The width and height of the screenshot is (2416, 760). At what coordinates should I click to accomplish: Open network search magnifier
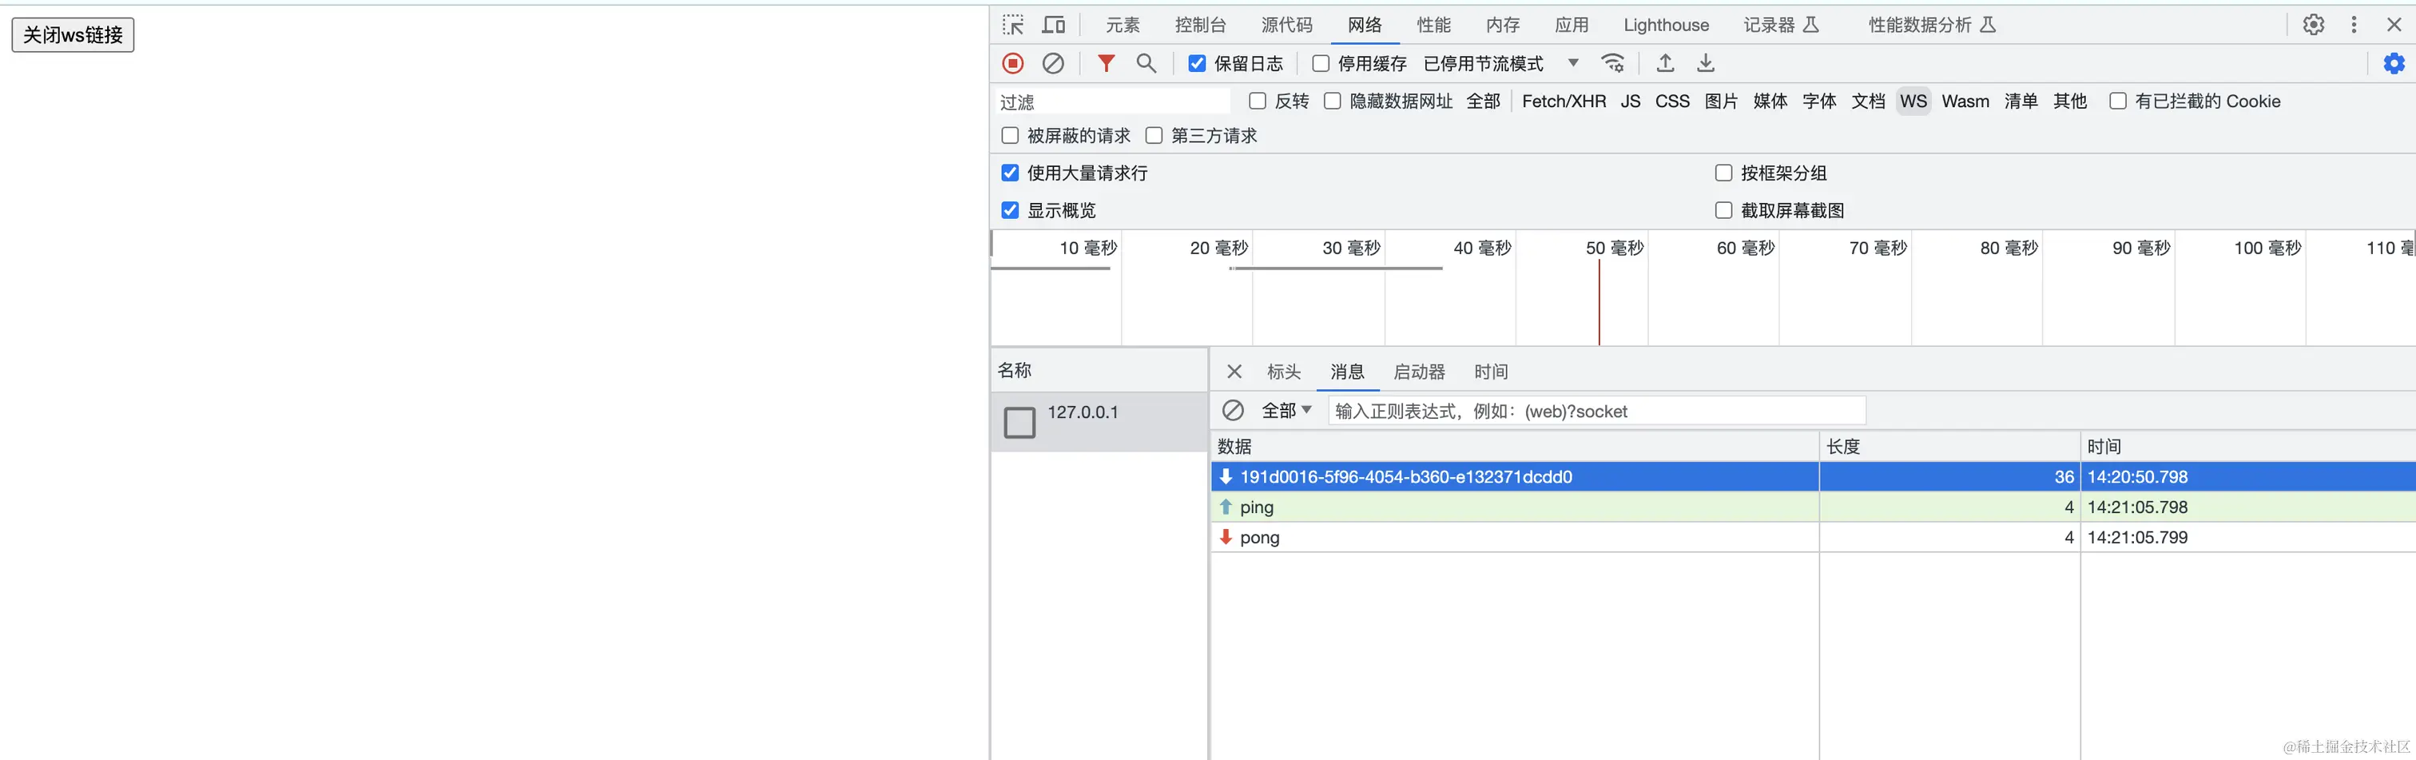[1146, 63]
